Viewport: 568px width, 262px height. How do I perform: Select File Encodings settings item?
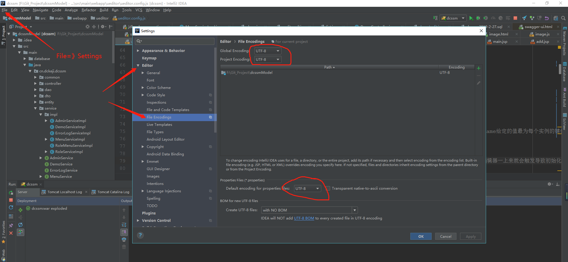[x=175, y=117]
